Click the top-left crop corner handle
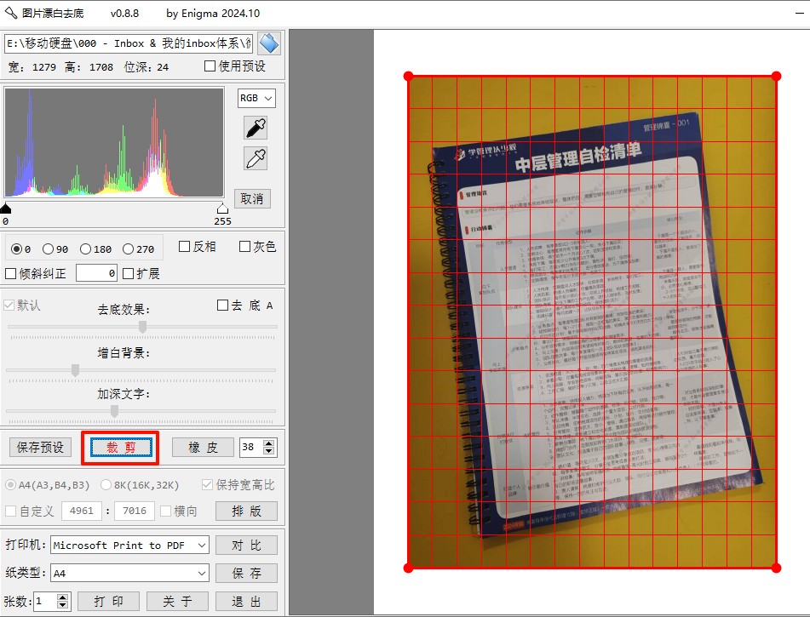Image resolution: width=810 pixels, height=617 pixels. click(x=408, y=77)
